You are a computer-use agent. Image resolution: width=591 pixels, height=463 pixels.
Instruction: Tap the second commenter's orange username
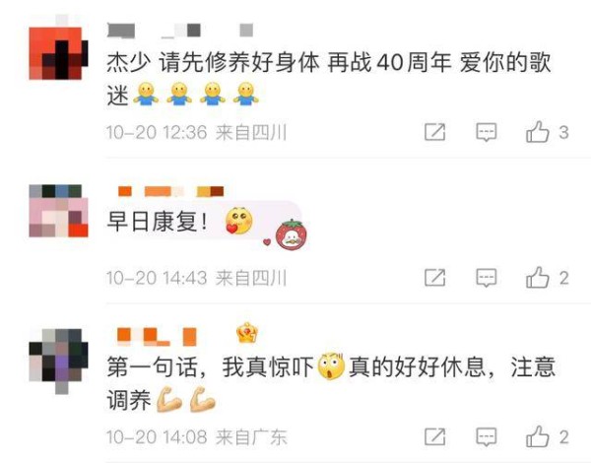(170, 191)
